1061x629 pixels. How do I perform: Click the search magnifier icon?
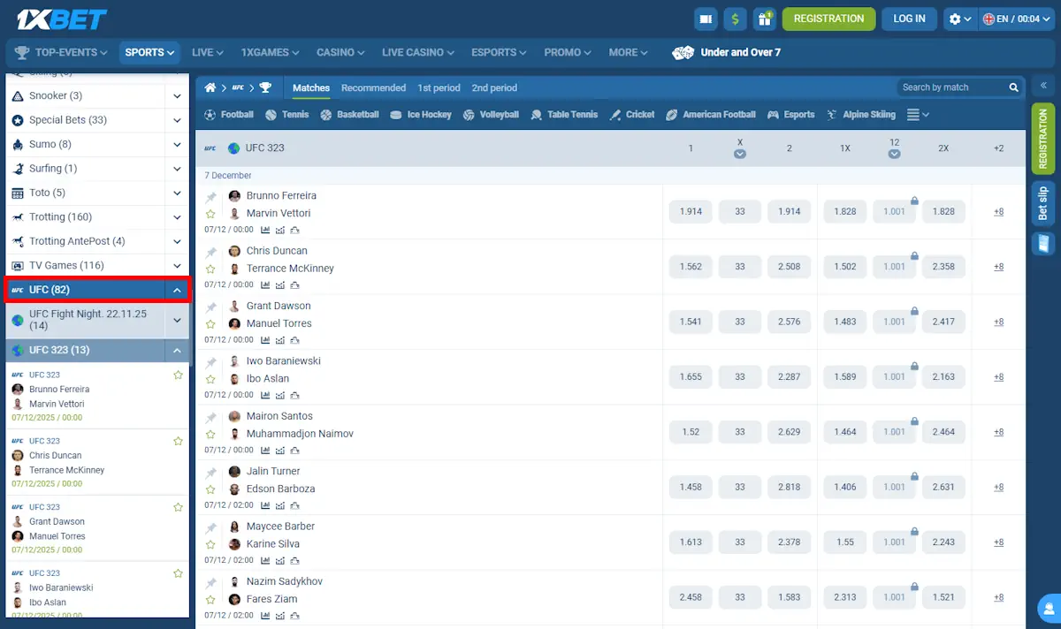point(1014,87)
